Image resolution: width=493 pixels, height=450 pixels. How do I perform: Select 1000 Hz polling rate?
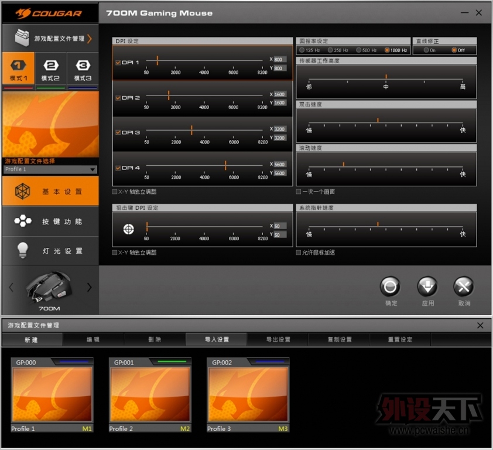coord(387,50)
